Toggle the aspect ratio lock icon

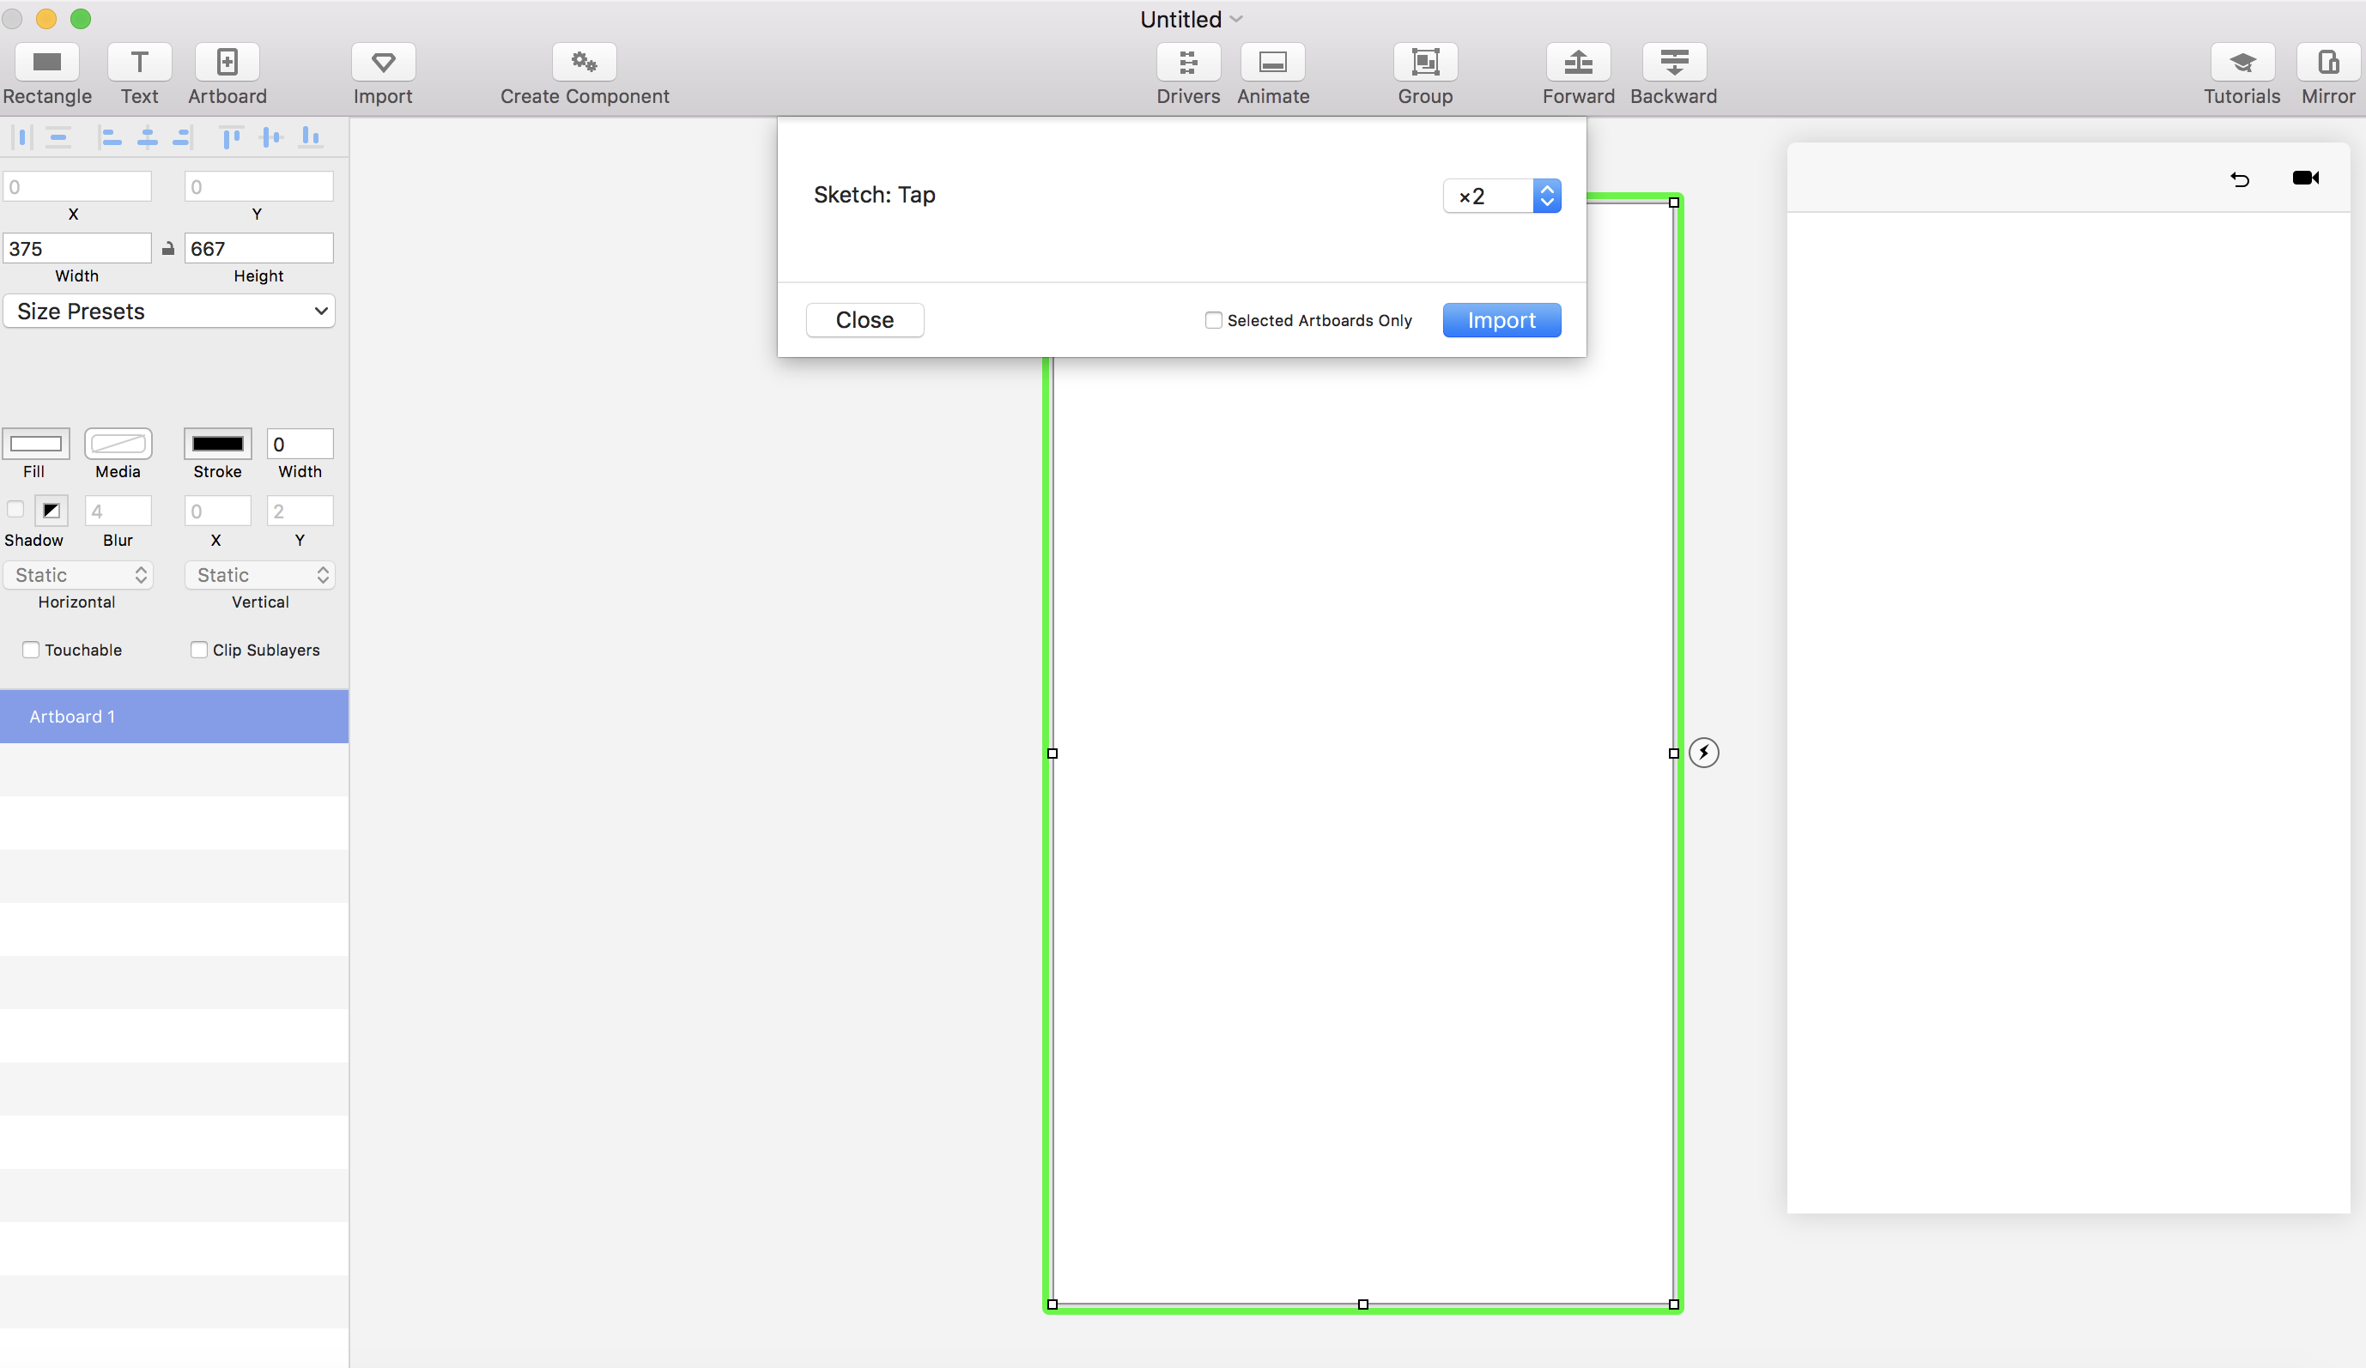pos(168,249)
